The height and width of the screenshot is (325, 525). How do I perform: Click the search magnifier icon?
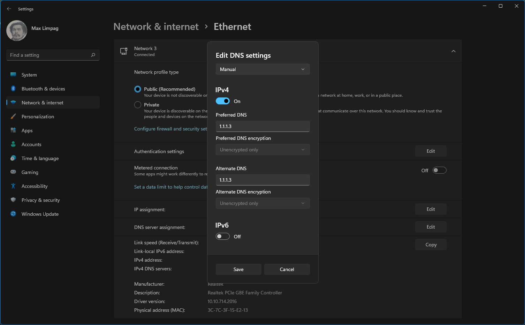(93, 55)
